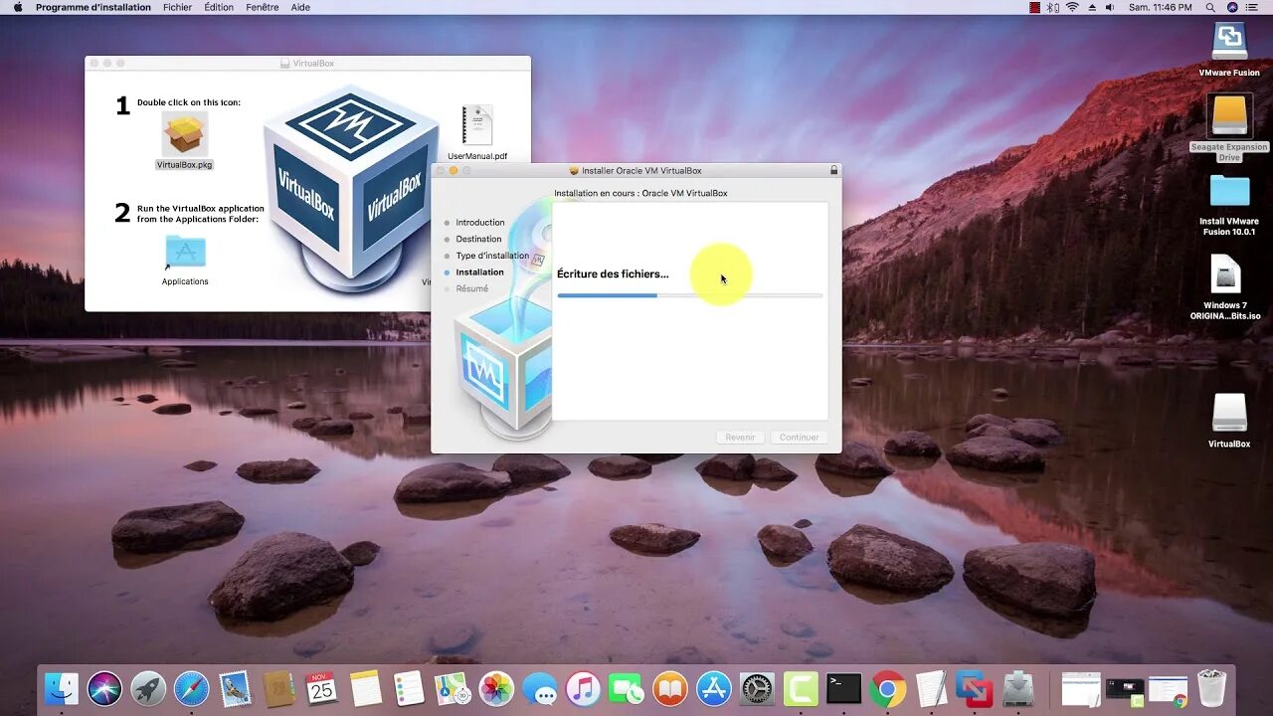Launch Safari from the Dock
Viewport: 1273px width, 716px height.
192,688
